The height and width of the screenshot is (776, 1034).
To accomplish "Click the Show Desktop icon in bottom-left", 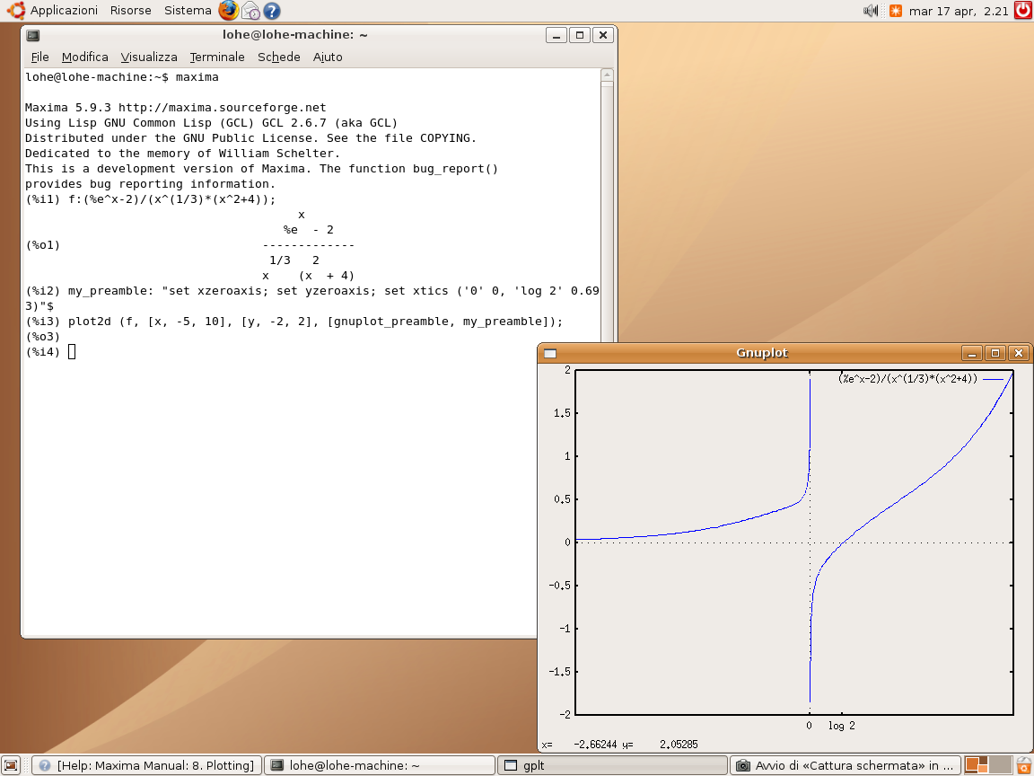I will (11, 765).
